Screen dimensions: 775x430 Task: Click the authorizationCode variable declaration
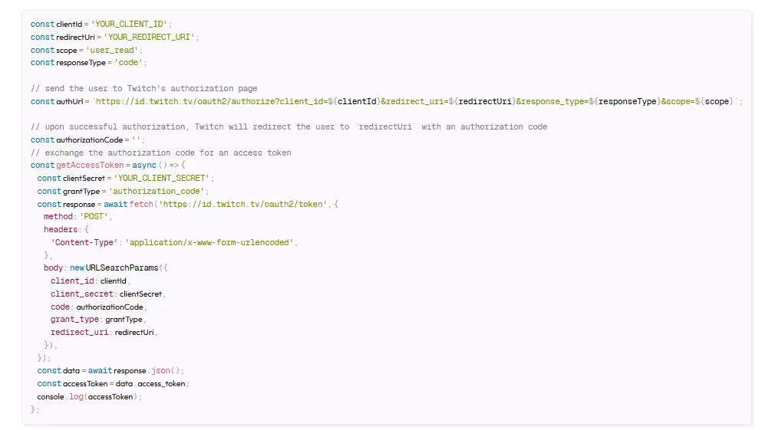tap(87, 140)
